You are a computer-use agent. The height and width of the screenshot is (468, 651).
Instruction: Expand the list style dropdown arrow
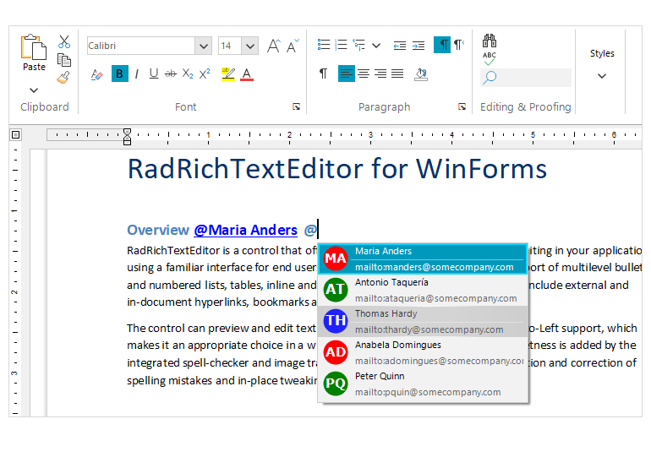[376, 46]
